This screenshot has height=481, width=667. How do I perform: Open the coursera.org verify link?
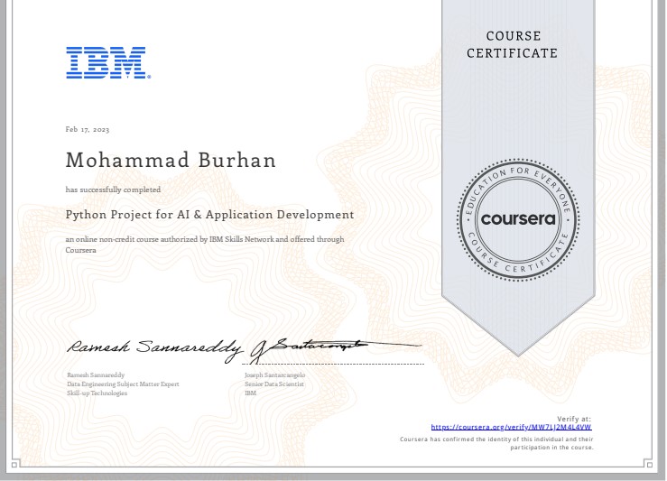511,427
